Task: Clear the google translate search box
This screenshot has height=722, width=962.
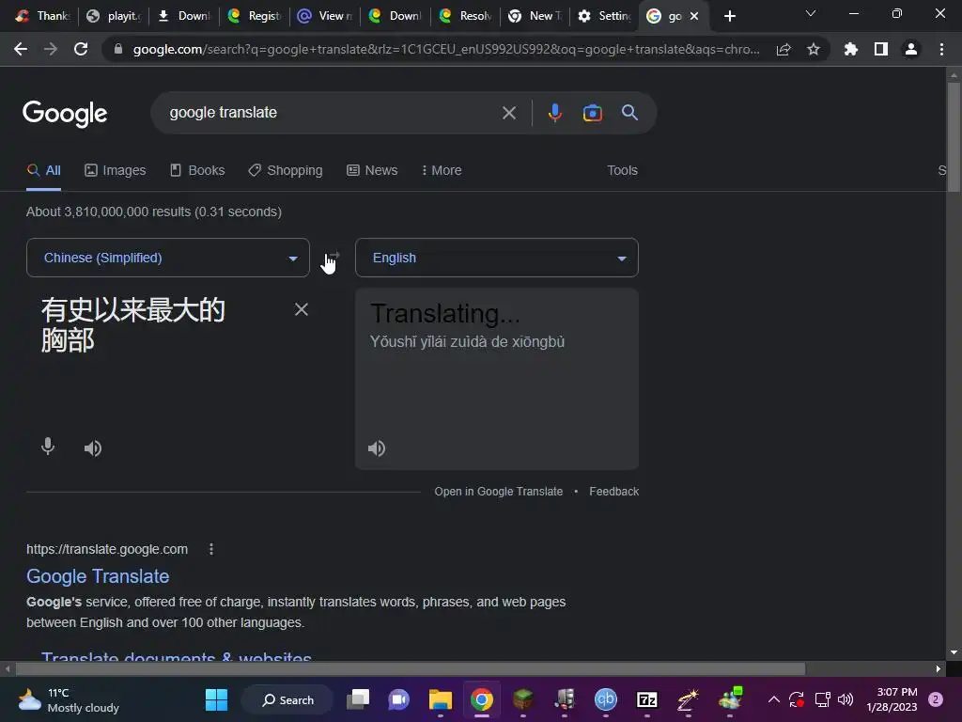Action: [x=508, y=113]
